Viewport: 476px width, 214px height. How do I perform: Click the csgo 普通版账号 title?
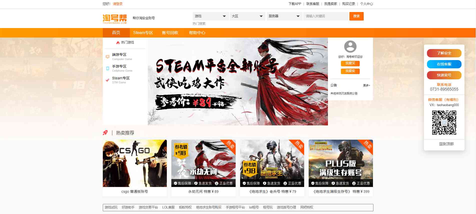135,191
